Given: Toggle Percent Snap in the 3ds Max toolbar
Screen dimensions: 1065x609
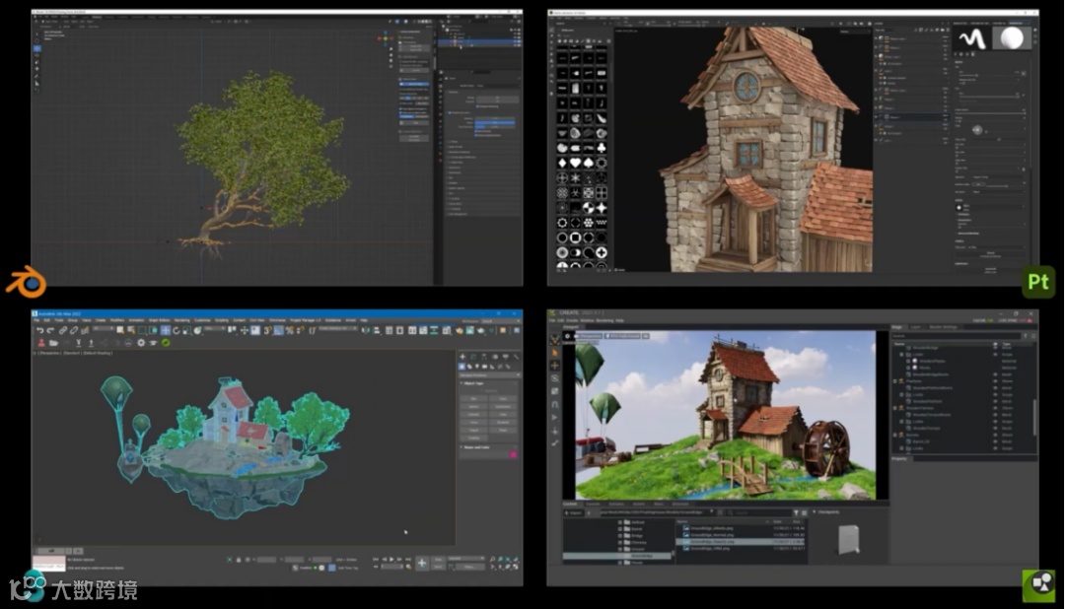Looking at the screenshot, I should [289, 330].
